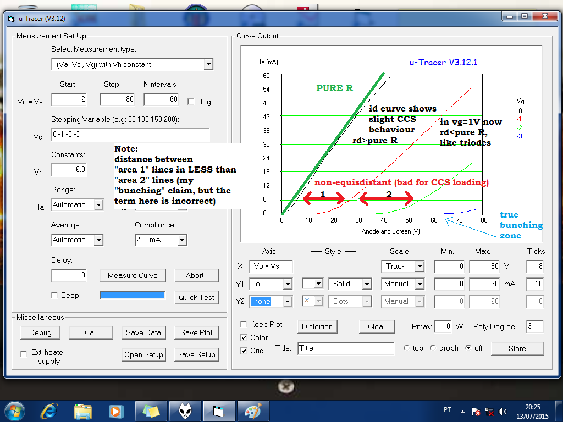Screen dimensions: 563x422
Task: Click the X axis Ticks field
Action: tap(535, 266)
